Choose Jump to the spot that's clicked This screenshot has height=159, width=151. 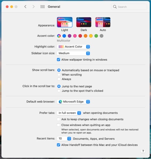click(x=59, y=91)
